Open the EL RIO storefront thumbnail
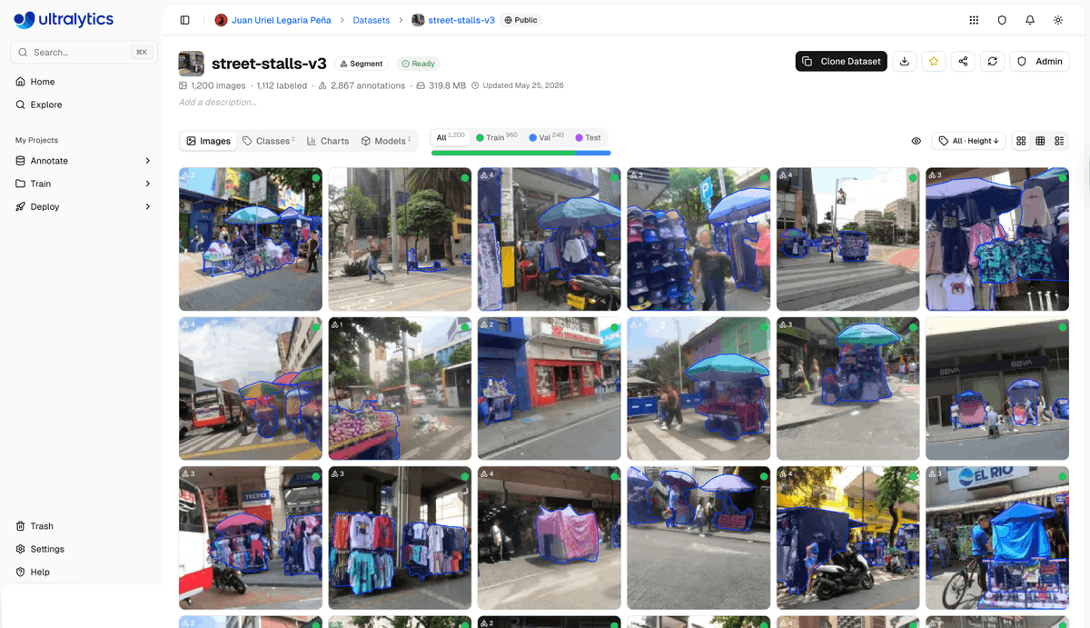The image size is (1090, 628). [x=997, y=537]
